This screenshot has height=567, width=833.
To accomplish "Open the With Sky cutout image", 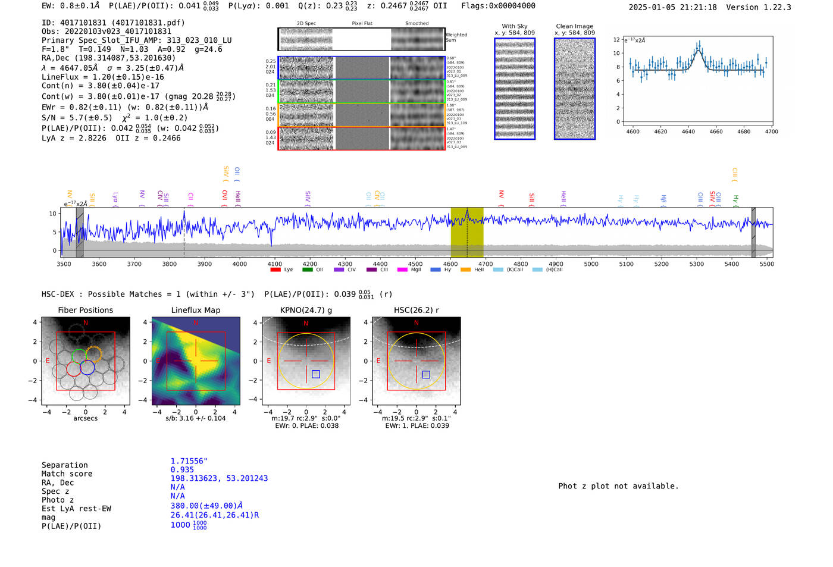I will pyautogui.click(x=515, y=89).
